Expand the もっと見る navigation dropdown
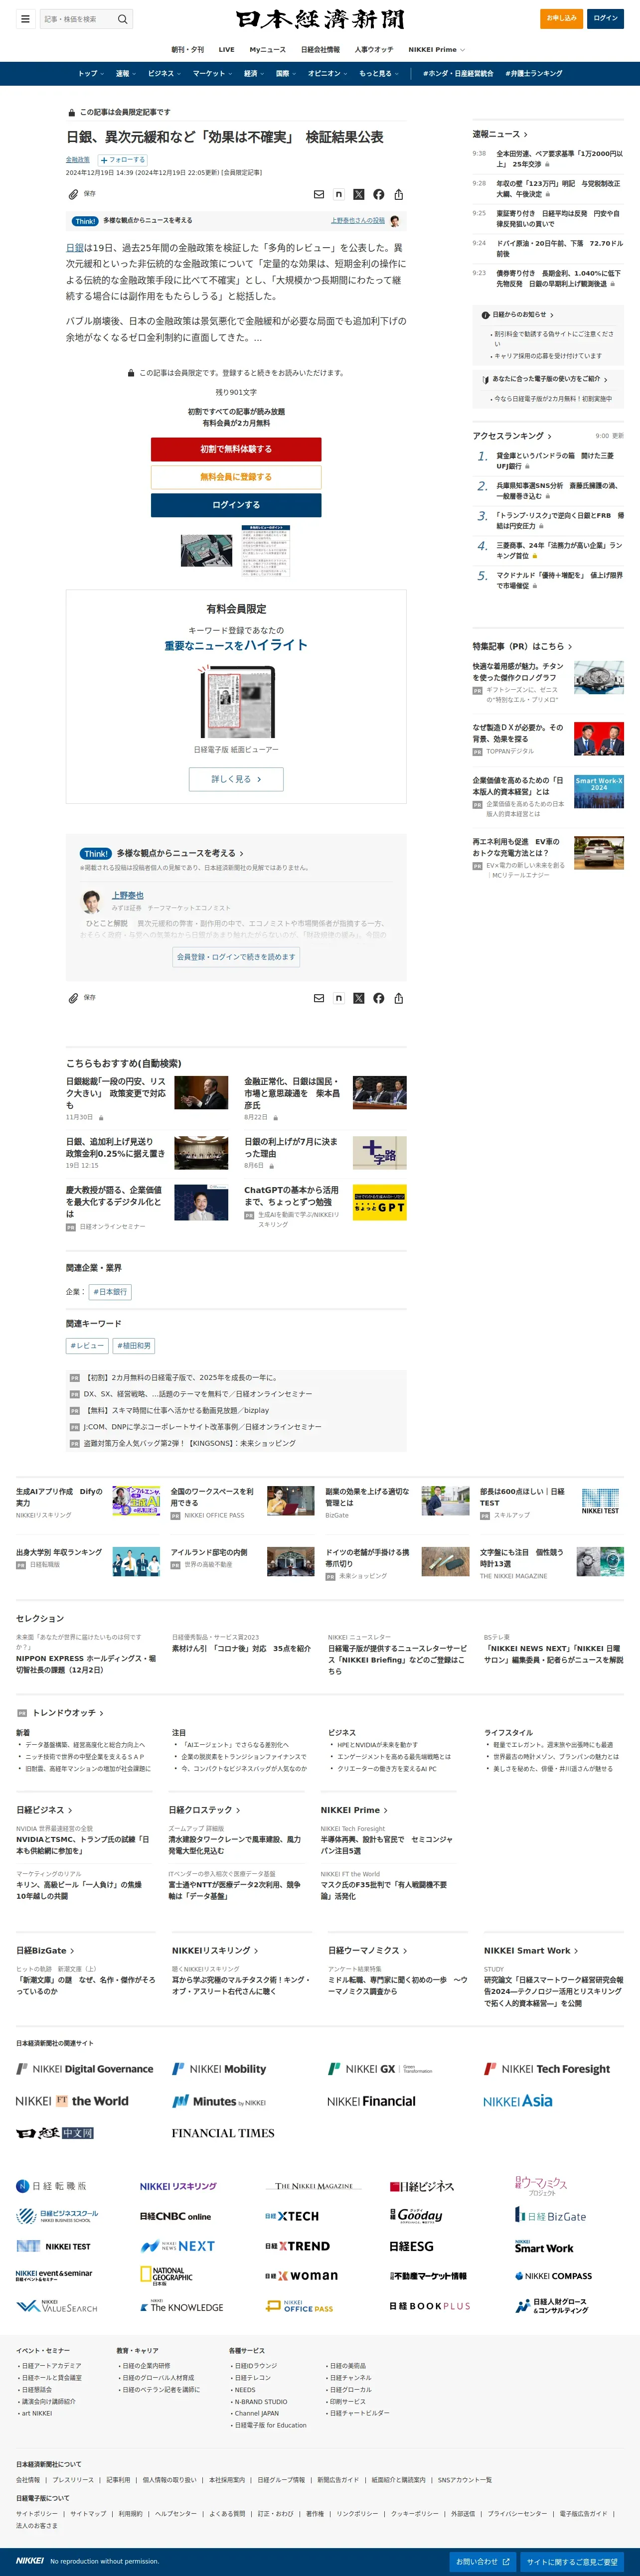The width and height of the screenshot is (640, 2576). click(x=379, y=73)
